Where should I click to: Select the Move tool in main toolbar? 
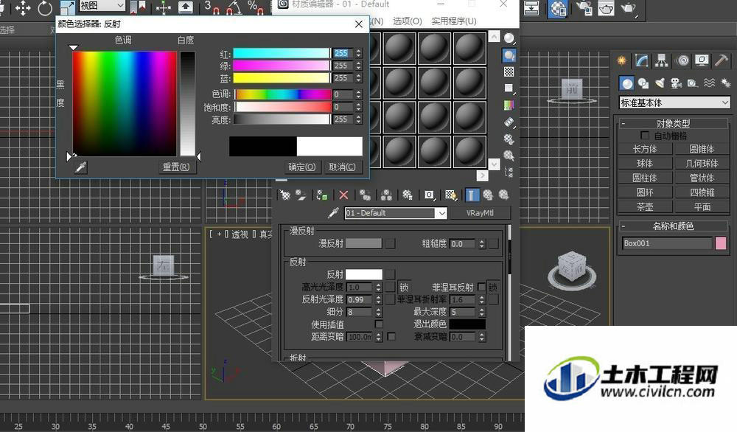(x=23, y=7)
